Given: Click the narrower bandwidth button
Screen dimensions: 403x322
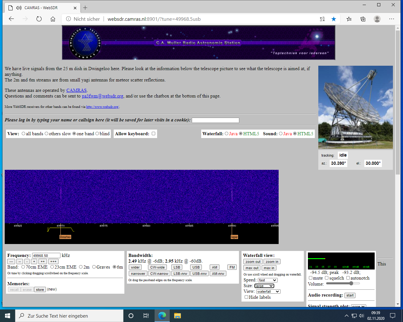Looking at the screenshot, I should point(138,274).
